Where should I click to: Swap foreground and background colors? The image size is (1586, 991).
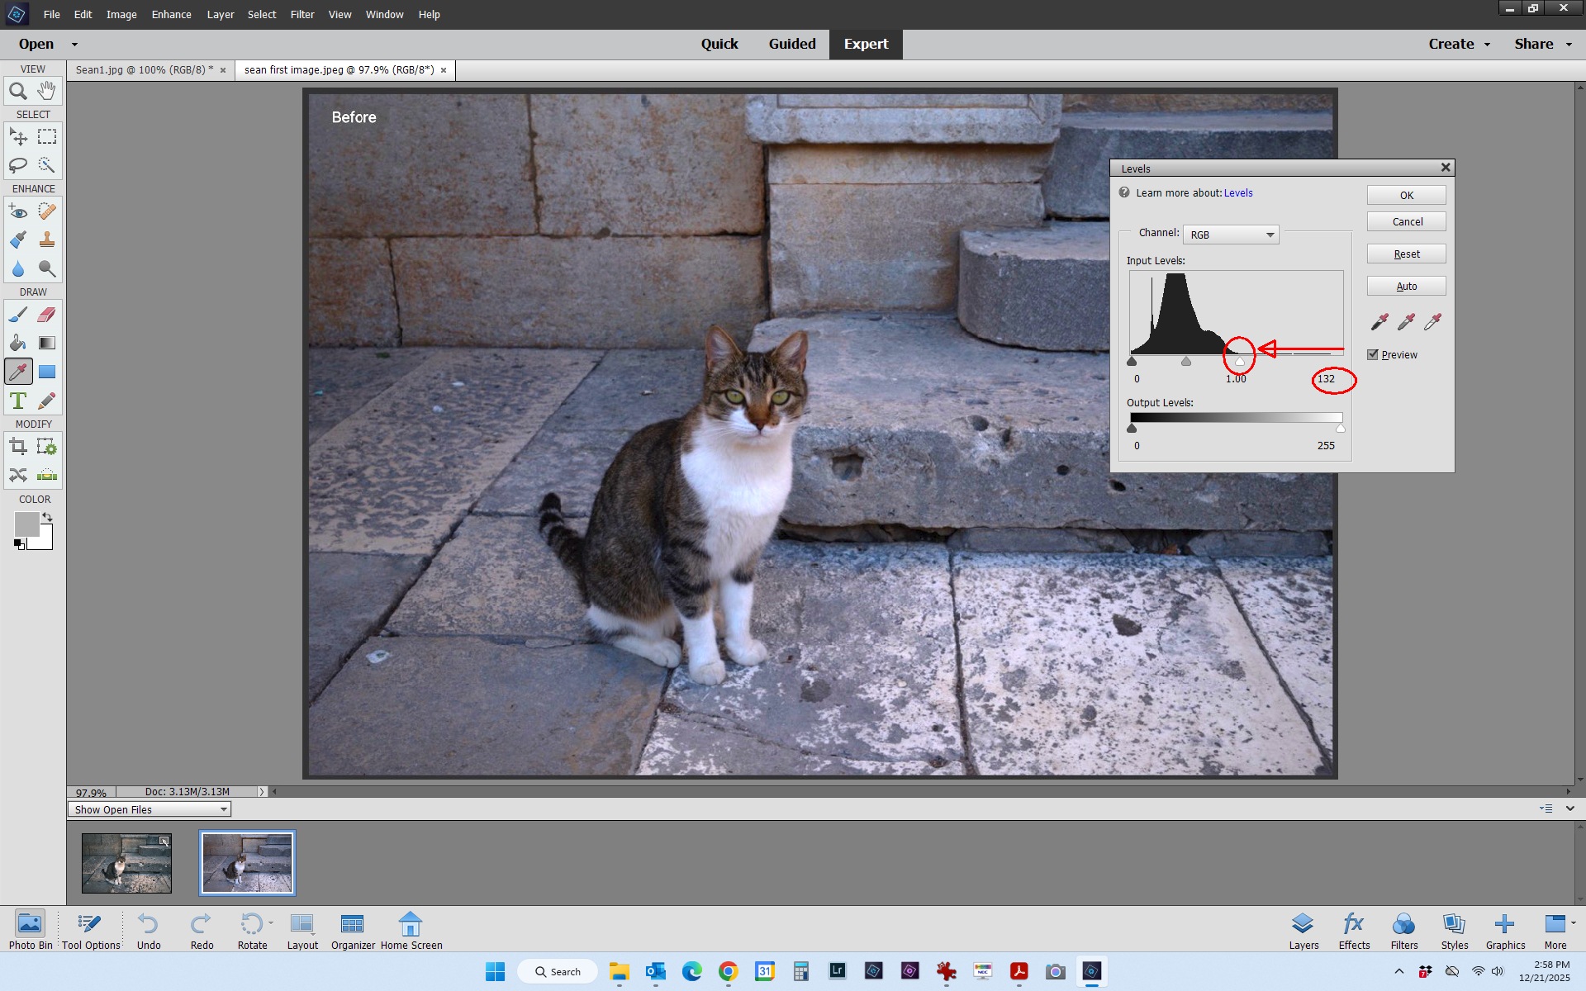pos(48,517)
